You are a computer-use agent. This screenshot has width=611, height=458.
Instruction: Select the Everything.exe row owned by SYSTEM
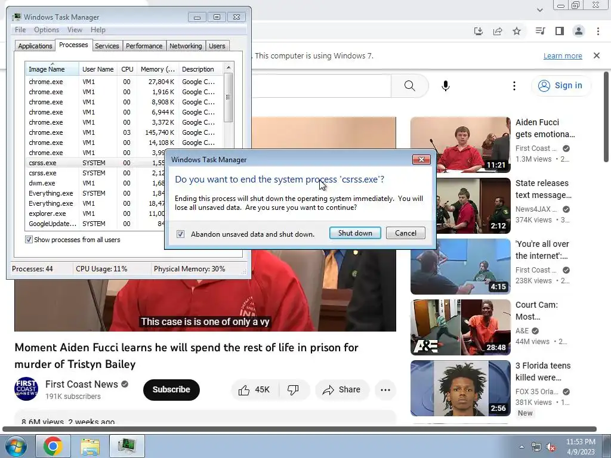tap(95, 193)
